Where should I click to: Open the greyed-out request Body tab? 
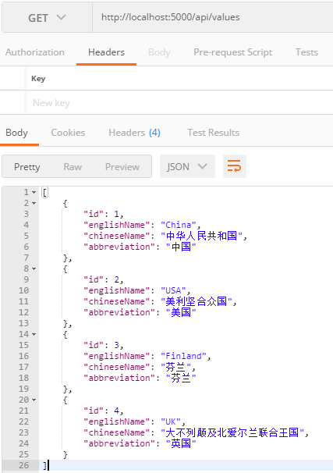[x=159, y=52]
